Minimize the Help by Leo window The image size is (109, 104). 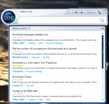pyautogui.click(x=103, y=11)
